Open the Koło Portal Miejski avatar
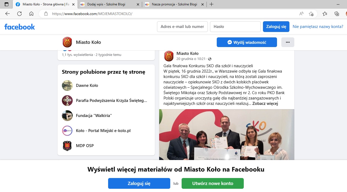347x192 pixels. [67, 131]
